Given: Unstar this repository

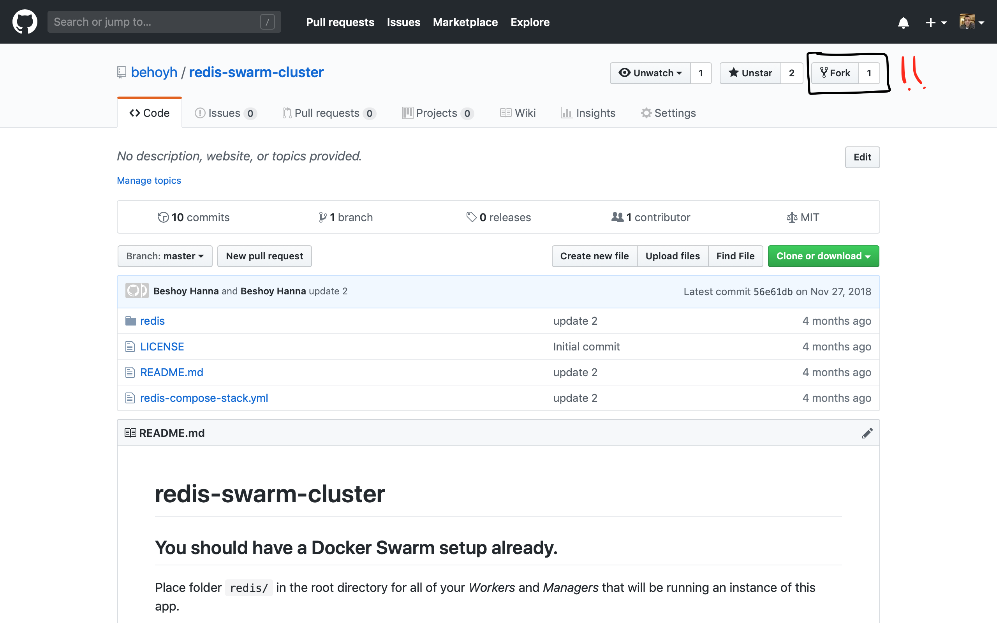Looking at the screenshot, I should pyautogui.click(x=750, y=73).
